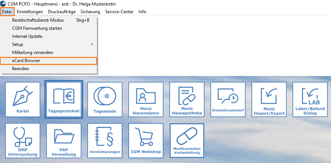The height and width of the screenshot is (163, 331).
Task: Open PAP Verwaltung folder tile
Action: 64,140
